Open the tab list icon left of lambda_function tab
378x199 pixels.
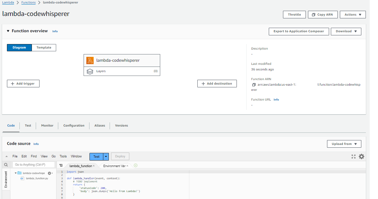pyautogui.click(x=61, y=165)
